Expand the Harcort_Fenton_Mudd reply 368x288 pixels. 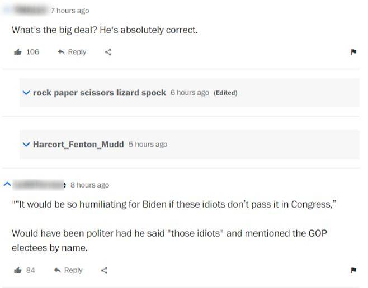(26, 144)
